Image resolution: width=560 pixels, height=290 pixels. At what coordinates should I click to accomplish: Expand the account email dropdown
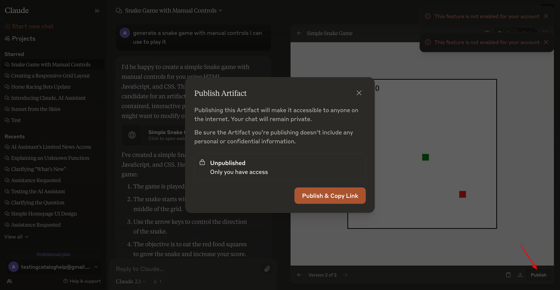[x=96, y=267]
